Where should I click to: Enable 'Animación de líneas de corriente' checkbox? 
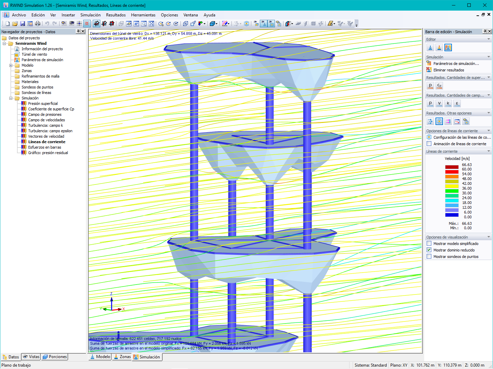click(x=429, y=144)
